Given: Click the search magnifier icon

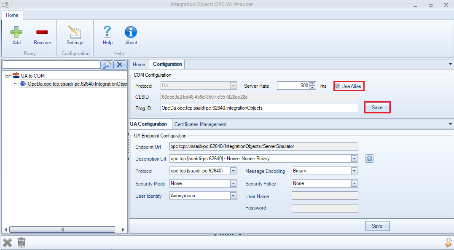Looking at the screenshot, I should [x=107, y=65].
